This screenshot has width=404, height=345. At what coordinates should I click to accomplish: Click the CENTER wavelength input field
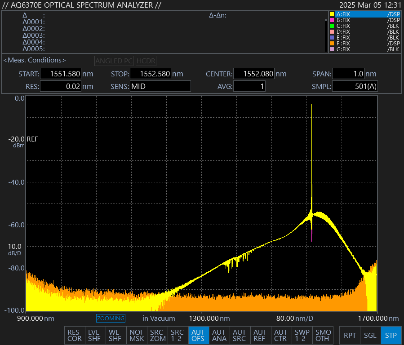click(254, 74)
